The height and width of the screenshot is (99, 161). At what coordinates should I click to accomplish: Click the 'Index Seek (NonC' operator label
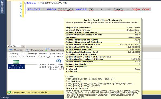tap(51, 65)
